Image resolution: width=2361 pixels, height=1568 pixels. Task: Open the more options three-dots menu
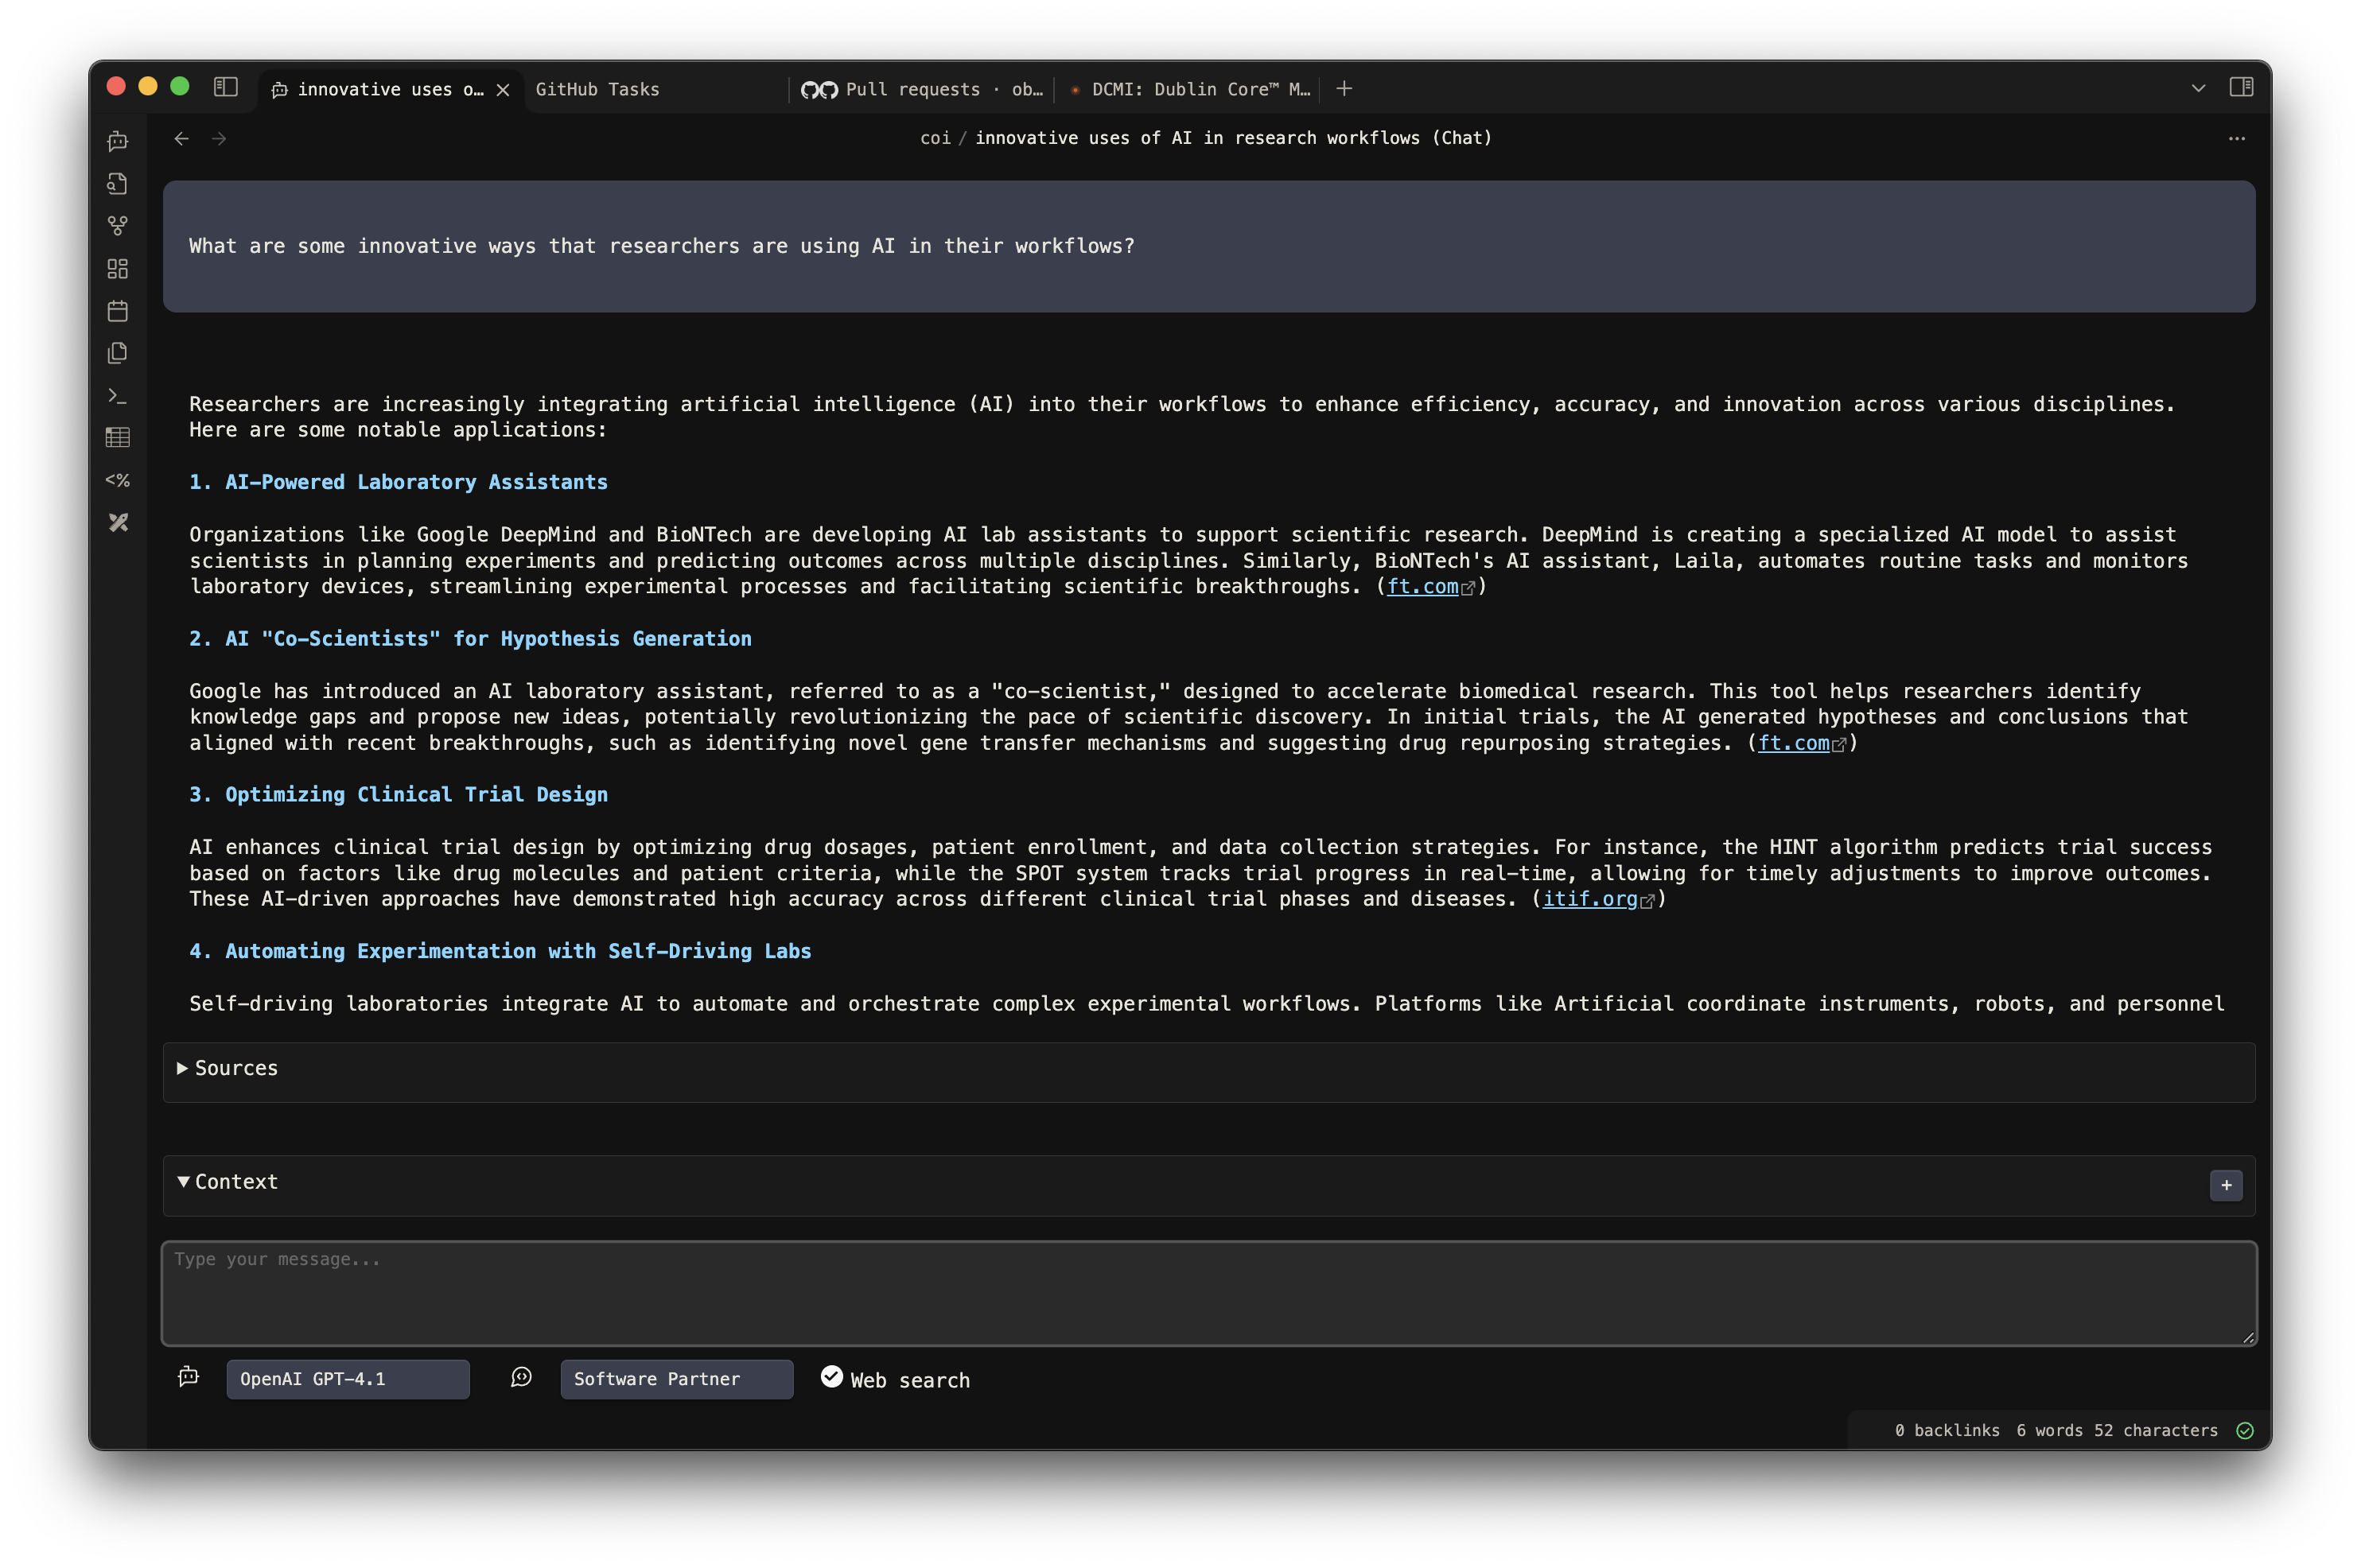pos(2237,139)
